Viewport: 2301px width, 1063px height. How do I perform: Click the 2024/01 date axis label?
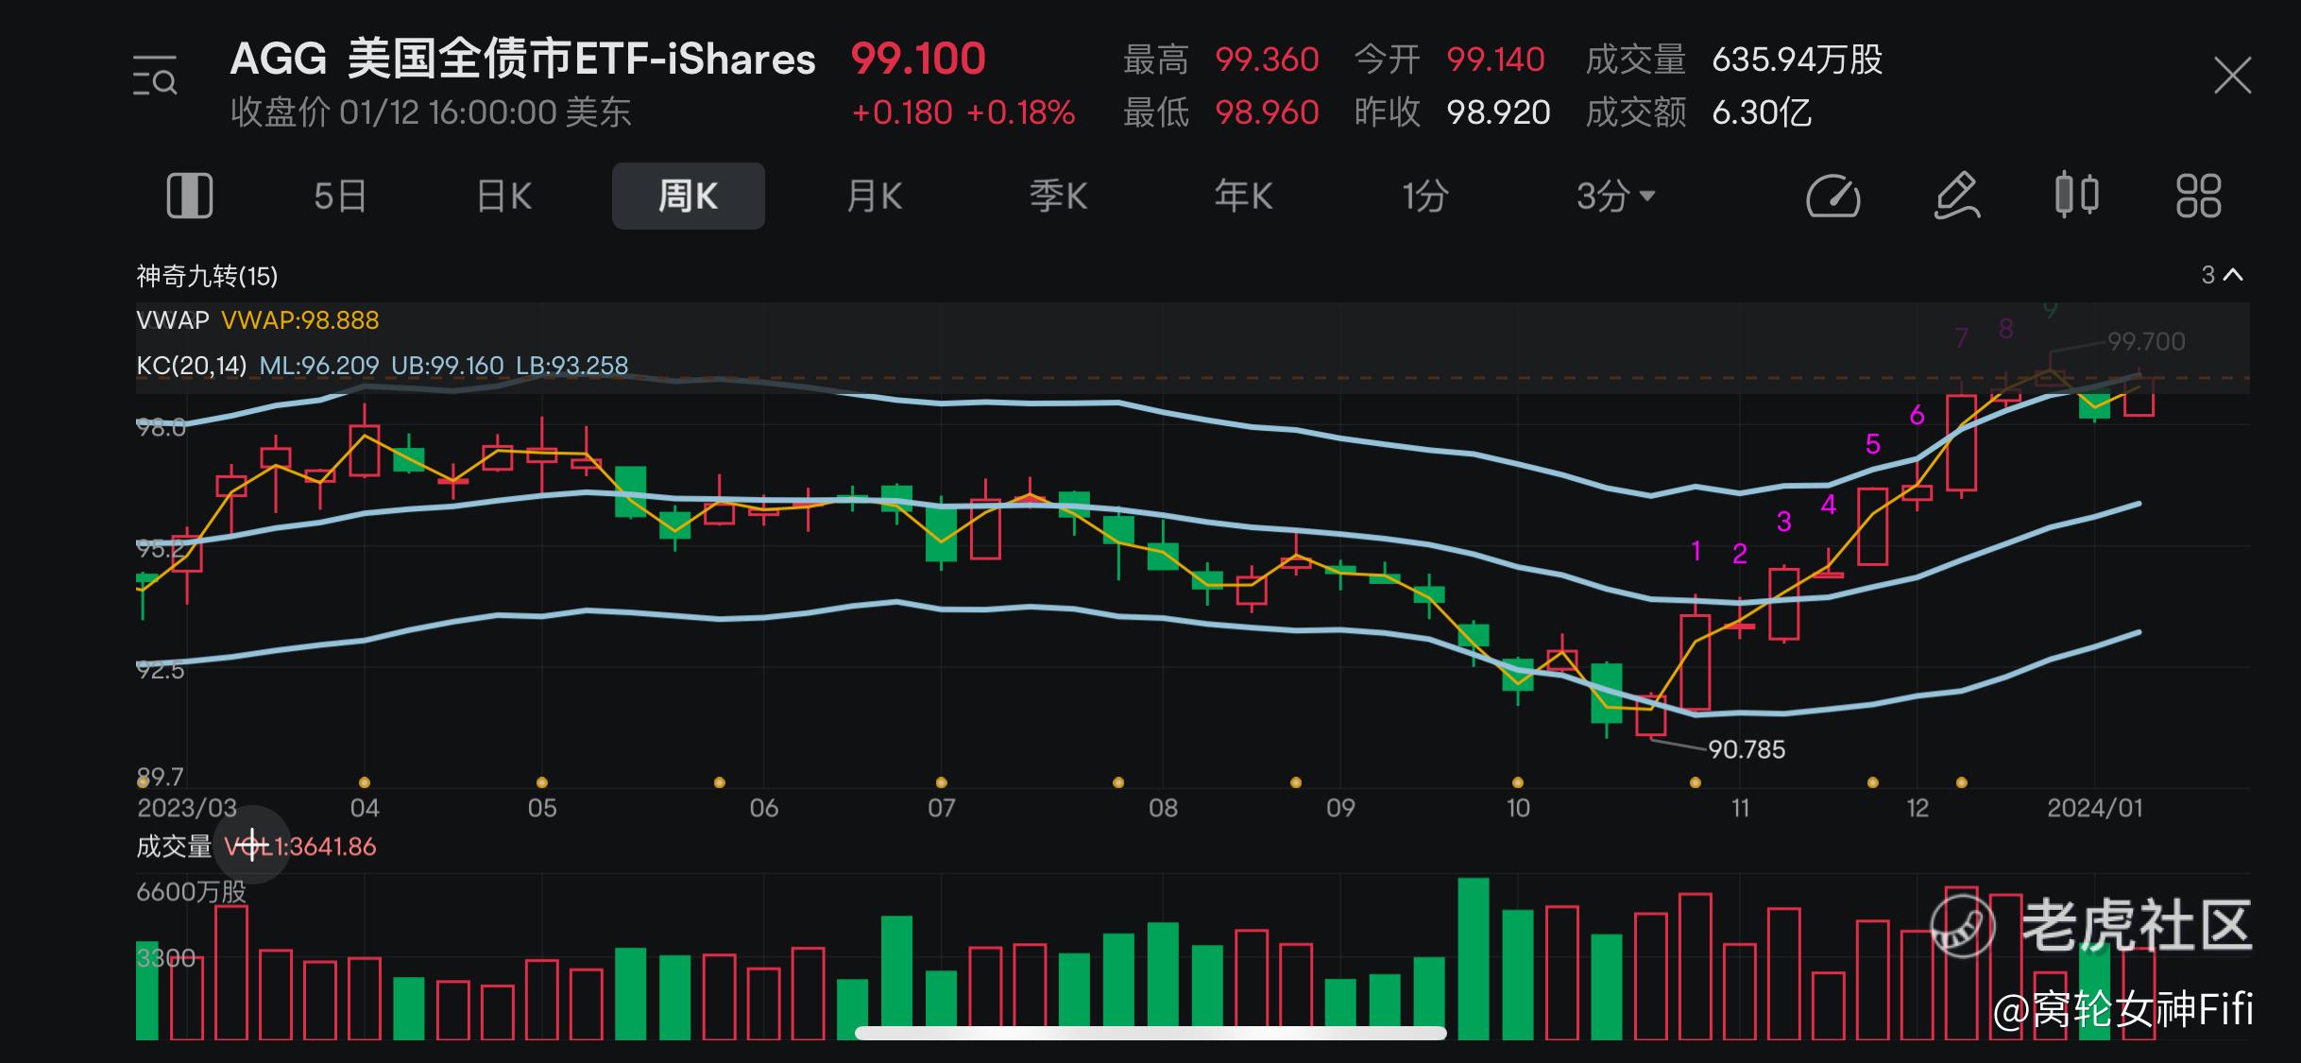pyautogui.click(x=2094, y=808)
